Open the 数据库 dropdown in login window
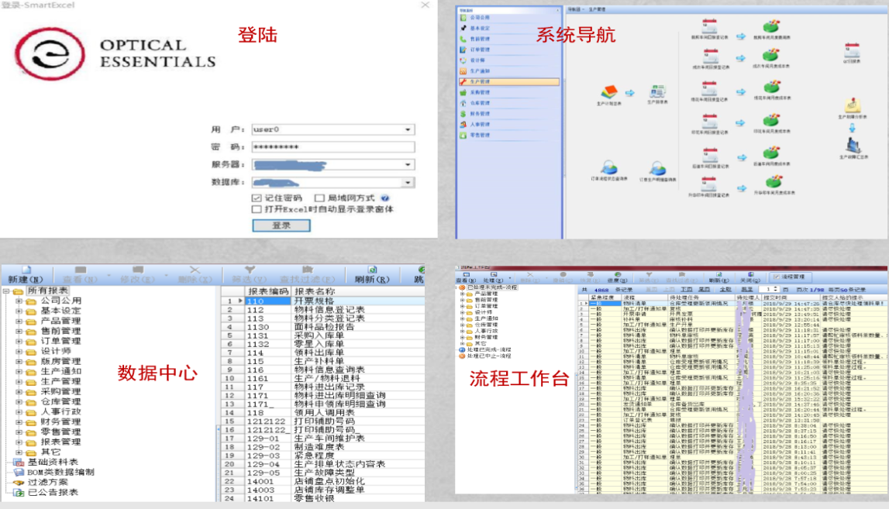The image size is (889, 509). pos(408,183)
